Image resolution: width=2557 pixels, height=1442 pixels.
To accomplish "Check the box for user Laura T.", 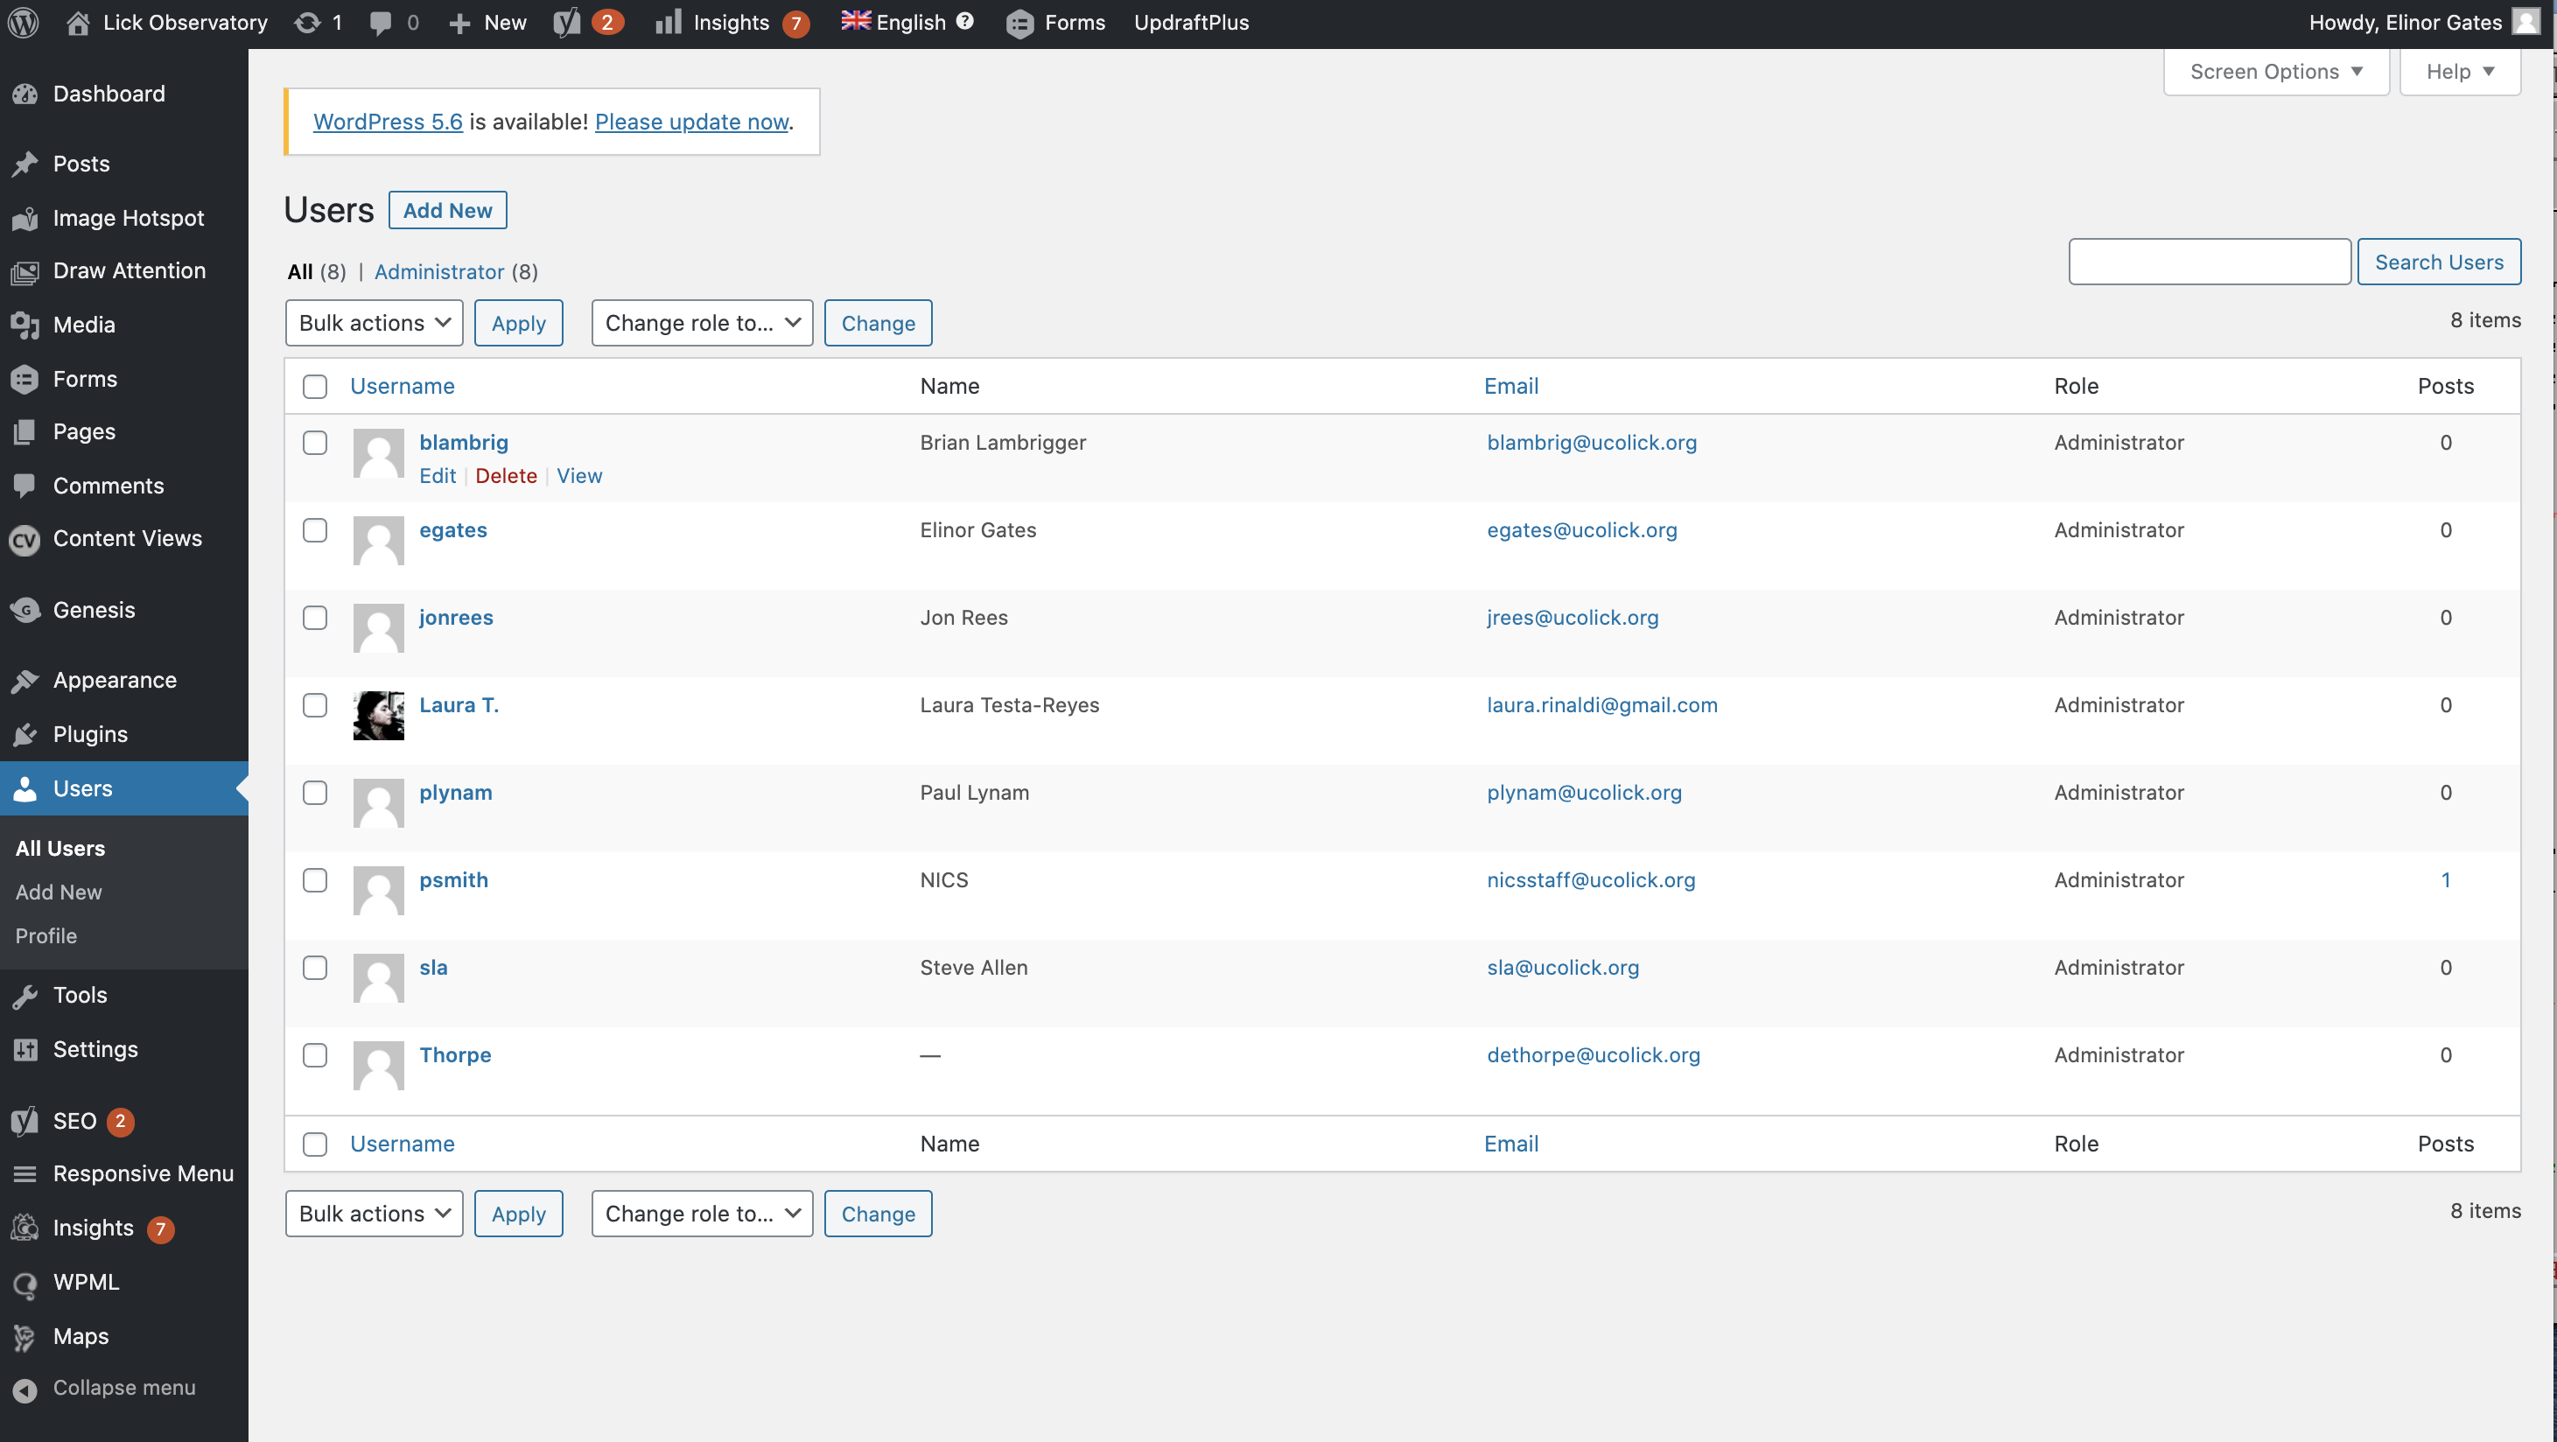I will (315, 704).
